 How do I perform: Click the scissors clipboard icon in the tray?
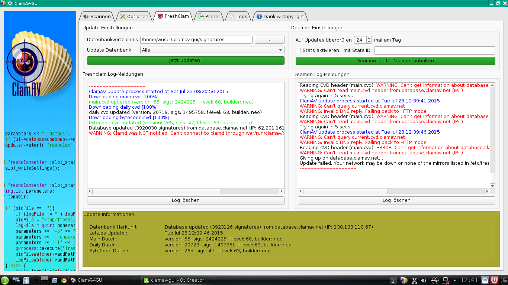pos(414,280)
